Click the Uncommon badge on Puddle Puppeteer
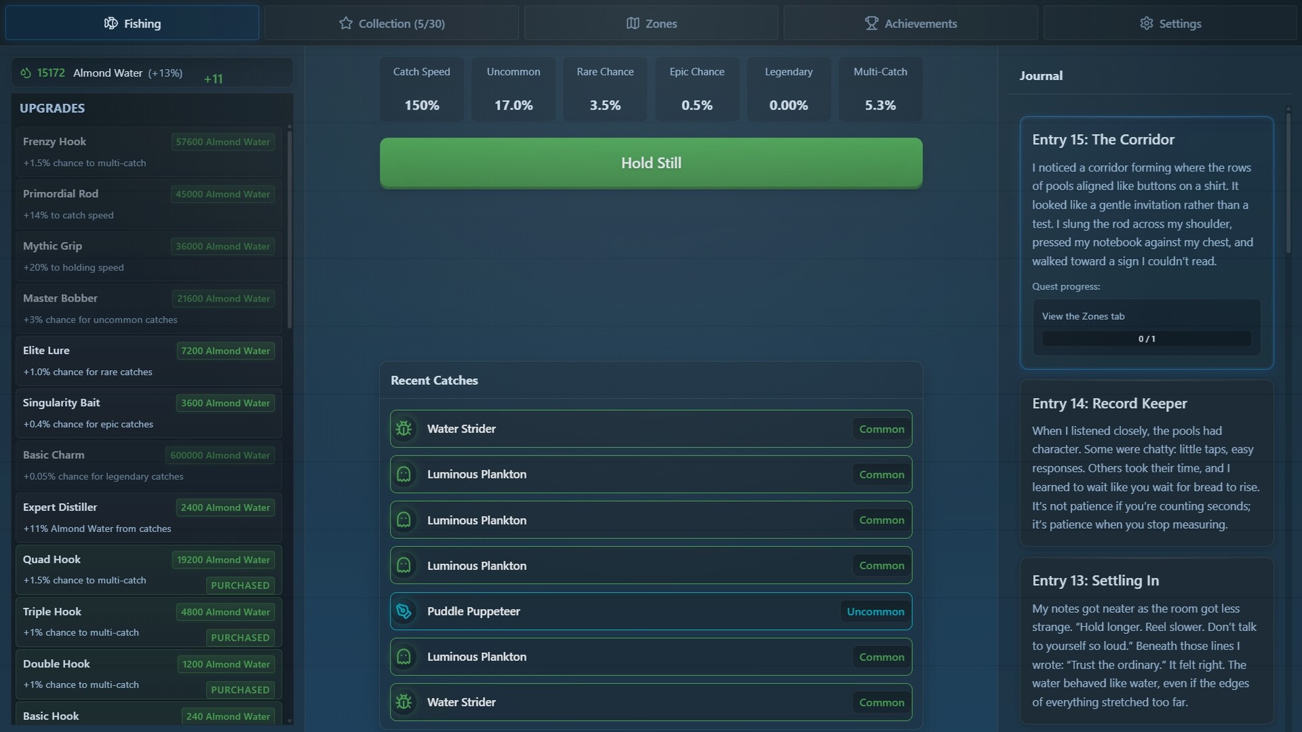 875,611
